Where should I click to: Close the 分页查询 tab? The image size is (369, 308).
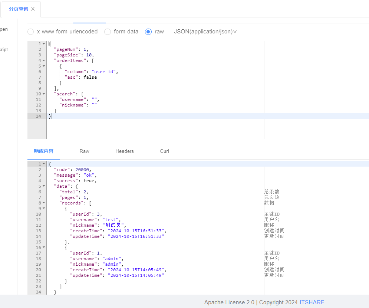pos(33,9)
